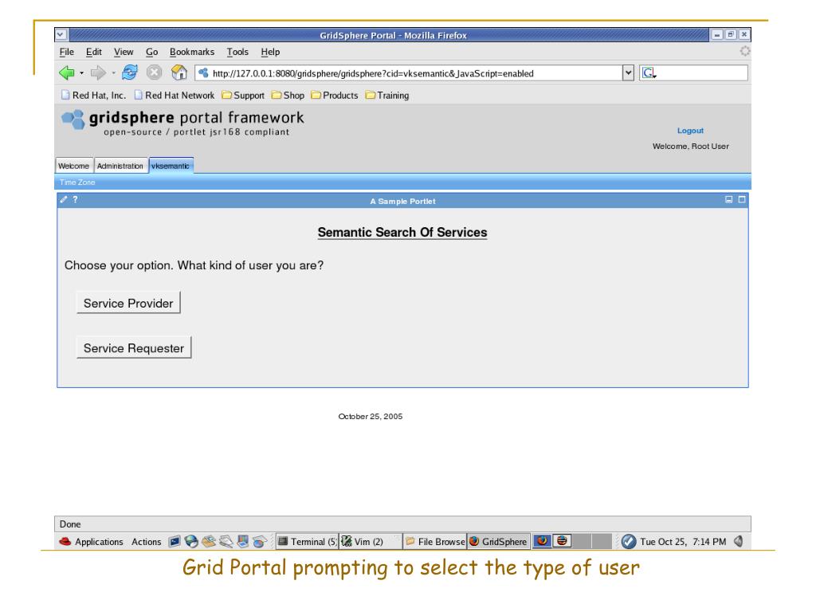Expand the URL history dropdown arrow
This screenshot has width=816, height=612.
(629, 73)
